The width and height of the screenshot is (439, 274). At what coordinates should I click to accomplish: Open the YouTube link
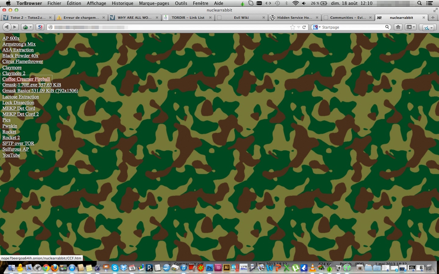(x=11, y=155)
